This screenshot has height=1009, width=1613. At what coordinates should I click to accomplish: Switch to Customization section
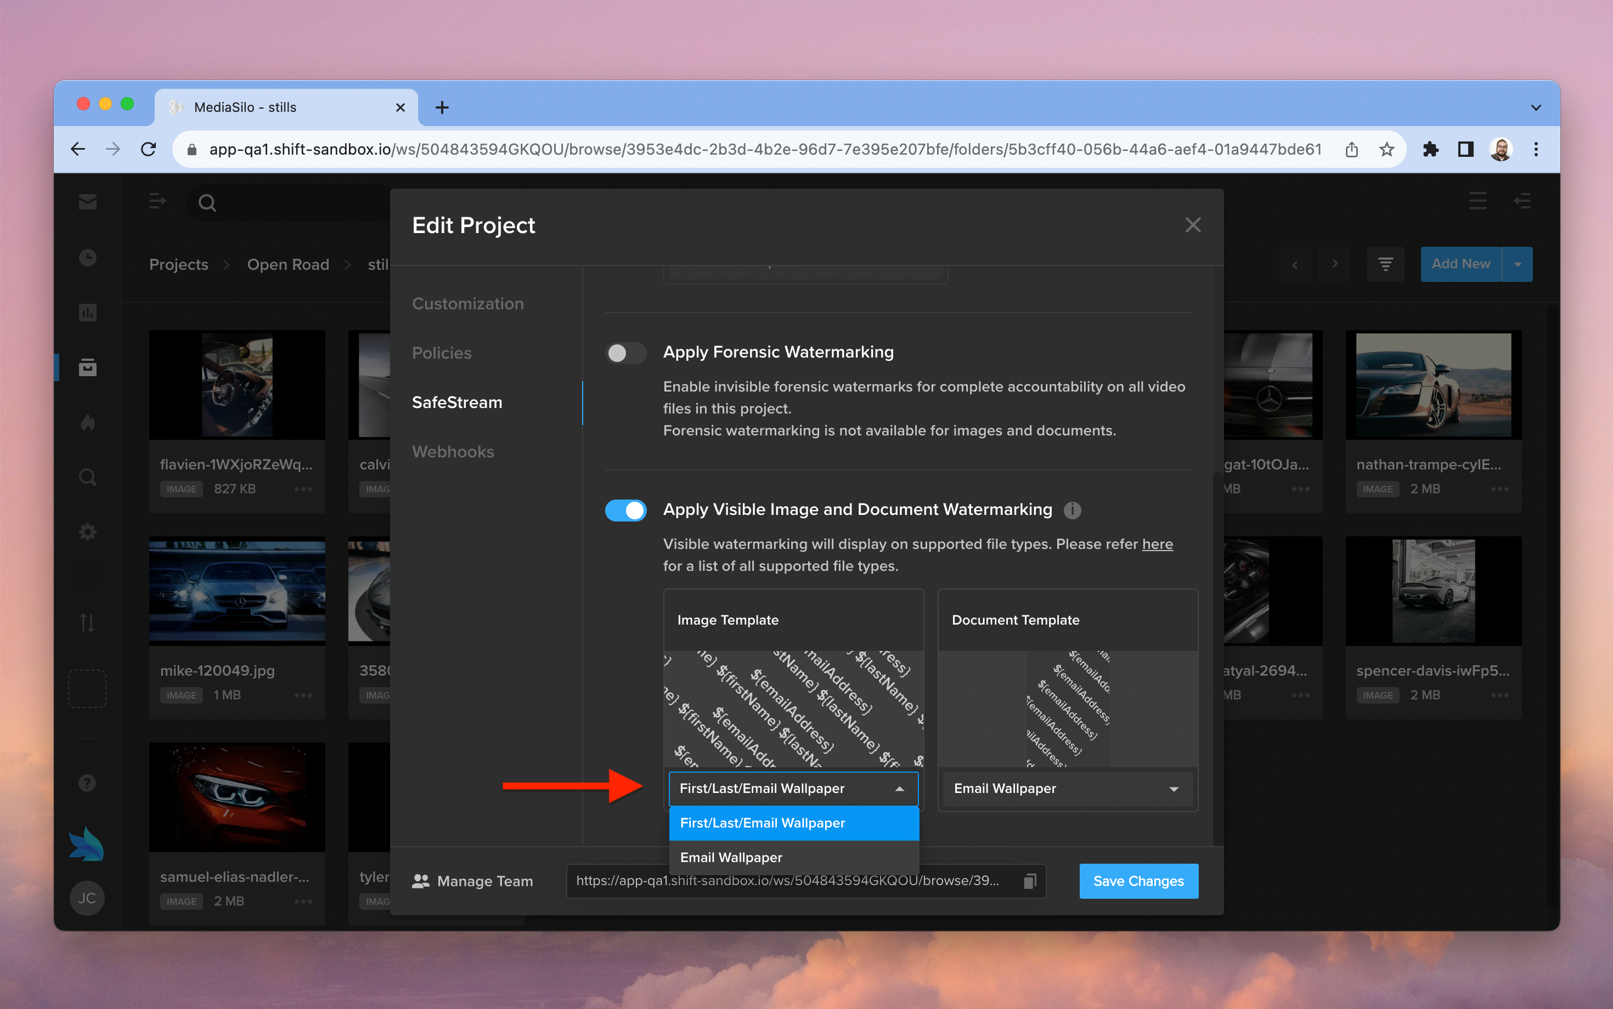(x=467, y=304)
